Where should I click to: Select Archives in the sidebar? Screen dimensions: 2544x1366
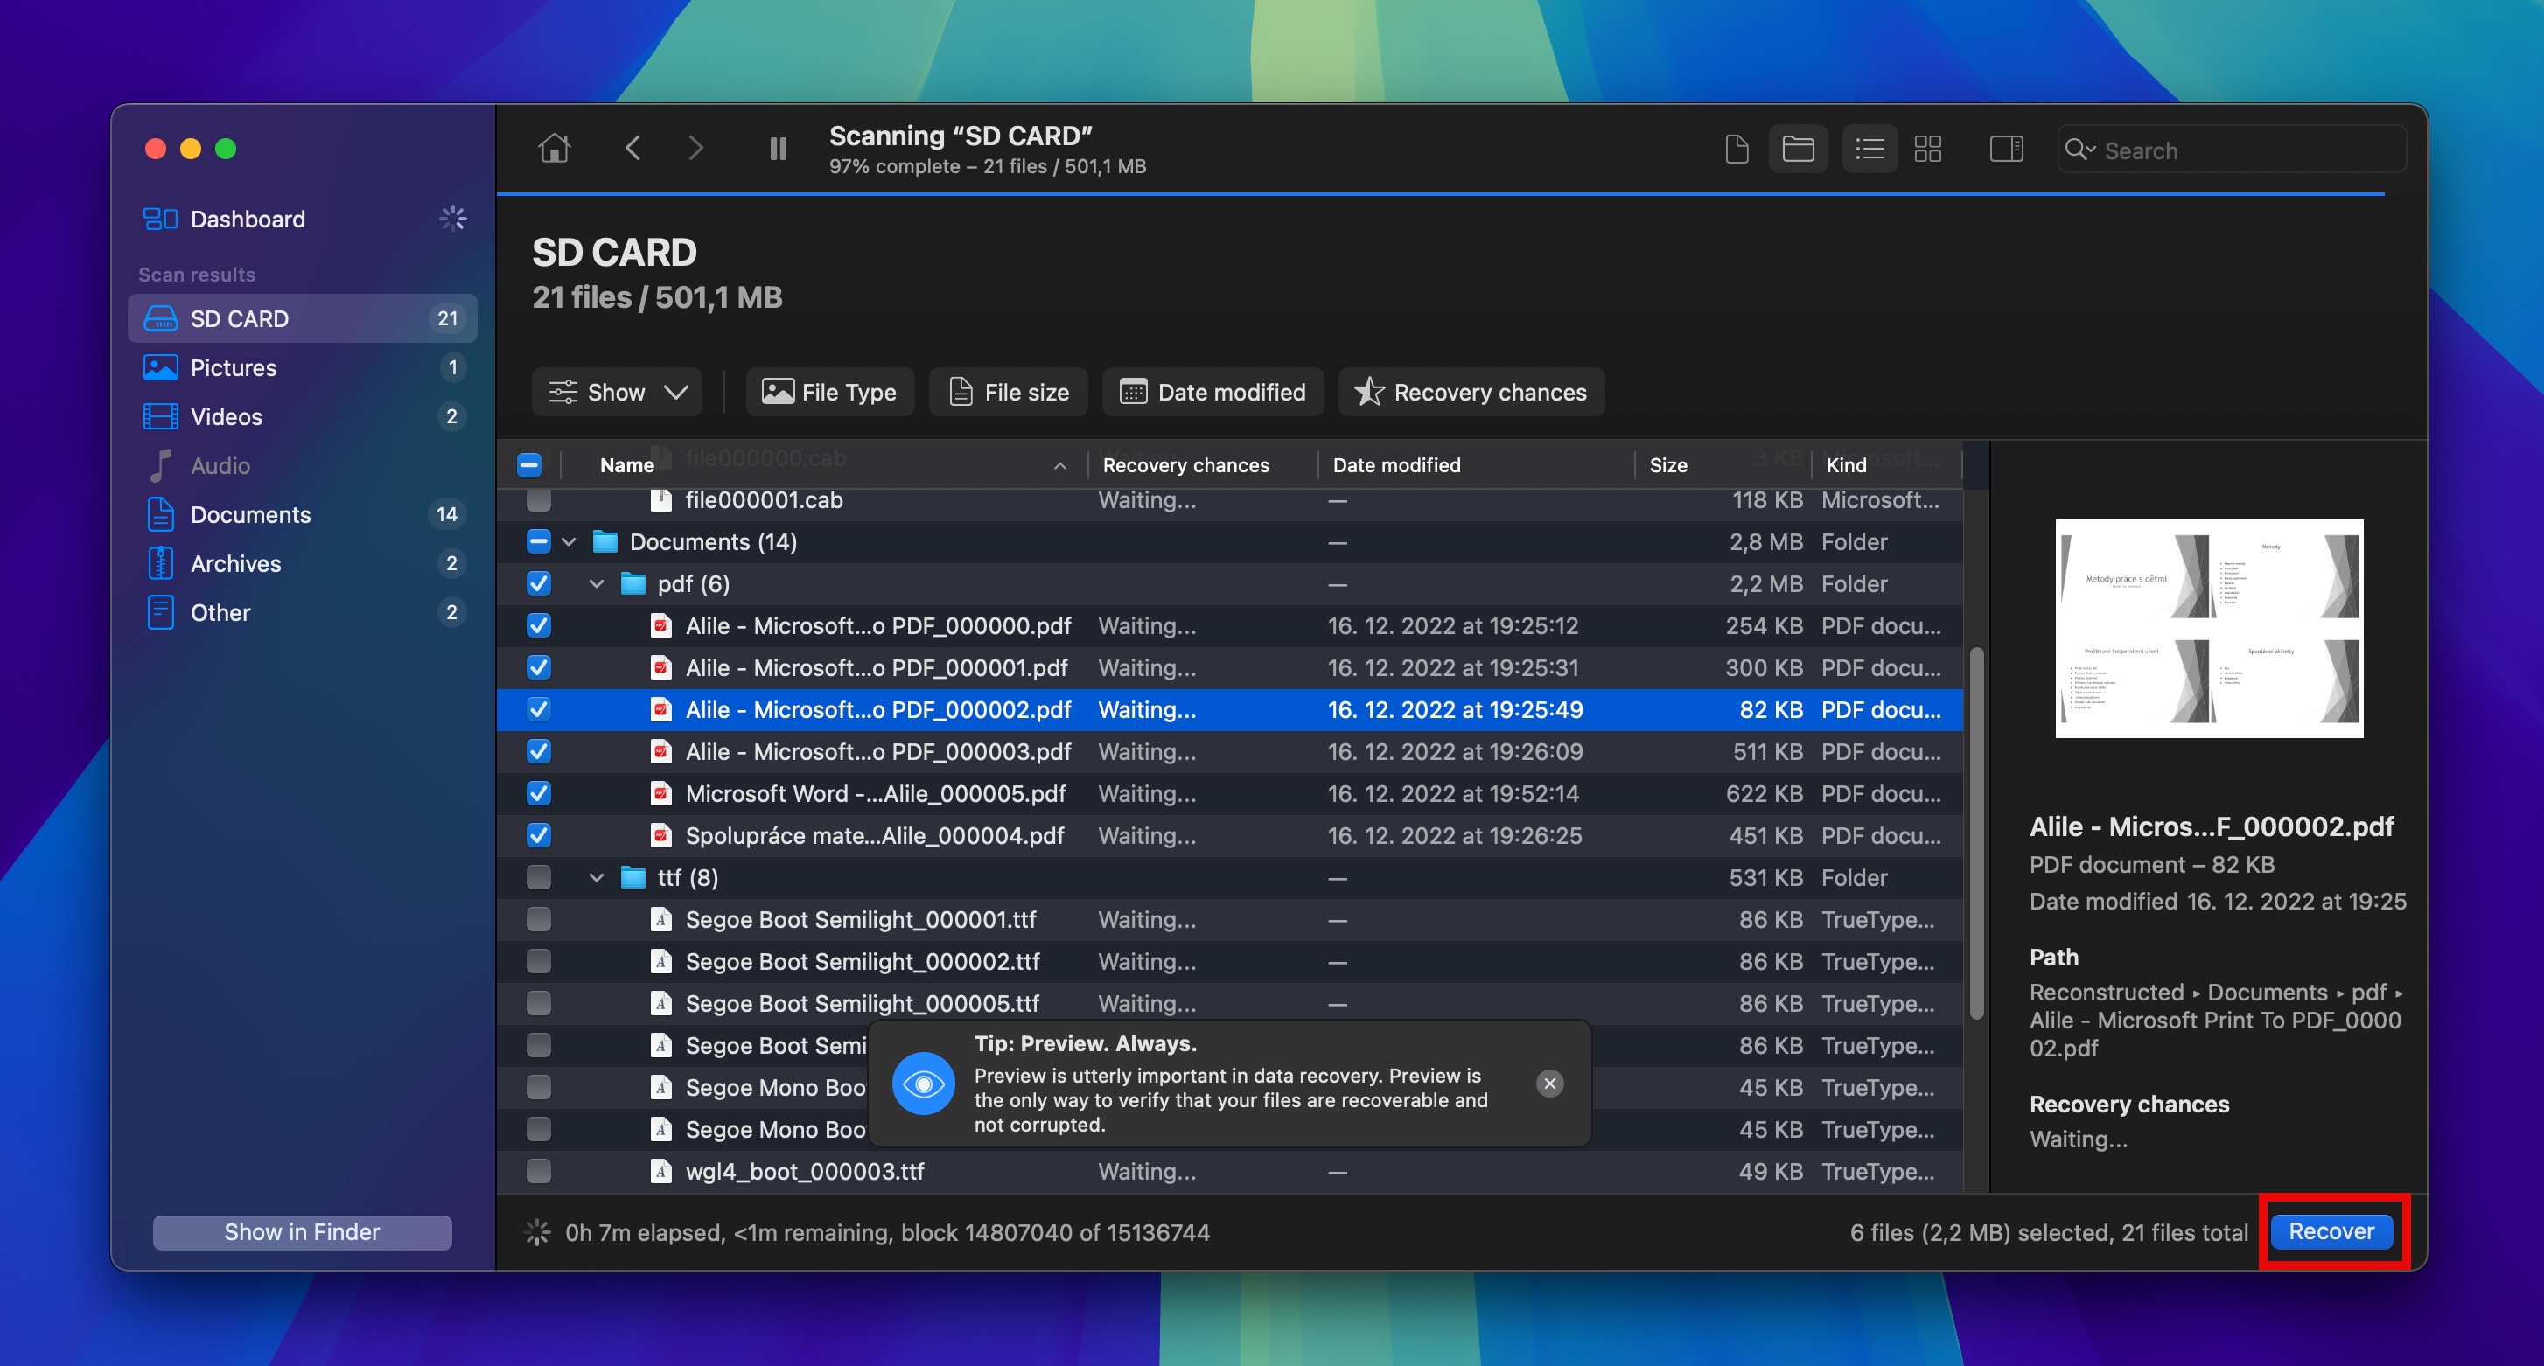tap(235, 563)
